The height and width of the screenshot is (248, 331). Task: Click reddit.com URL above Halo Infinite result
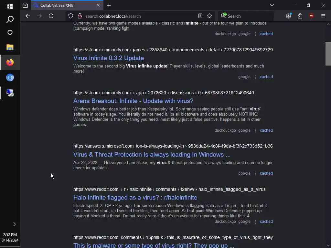[x=169, y=189]
